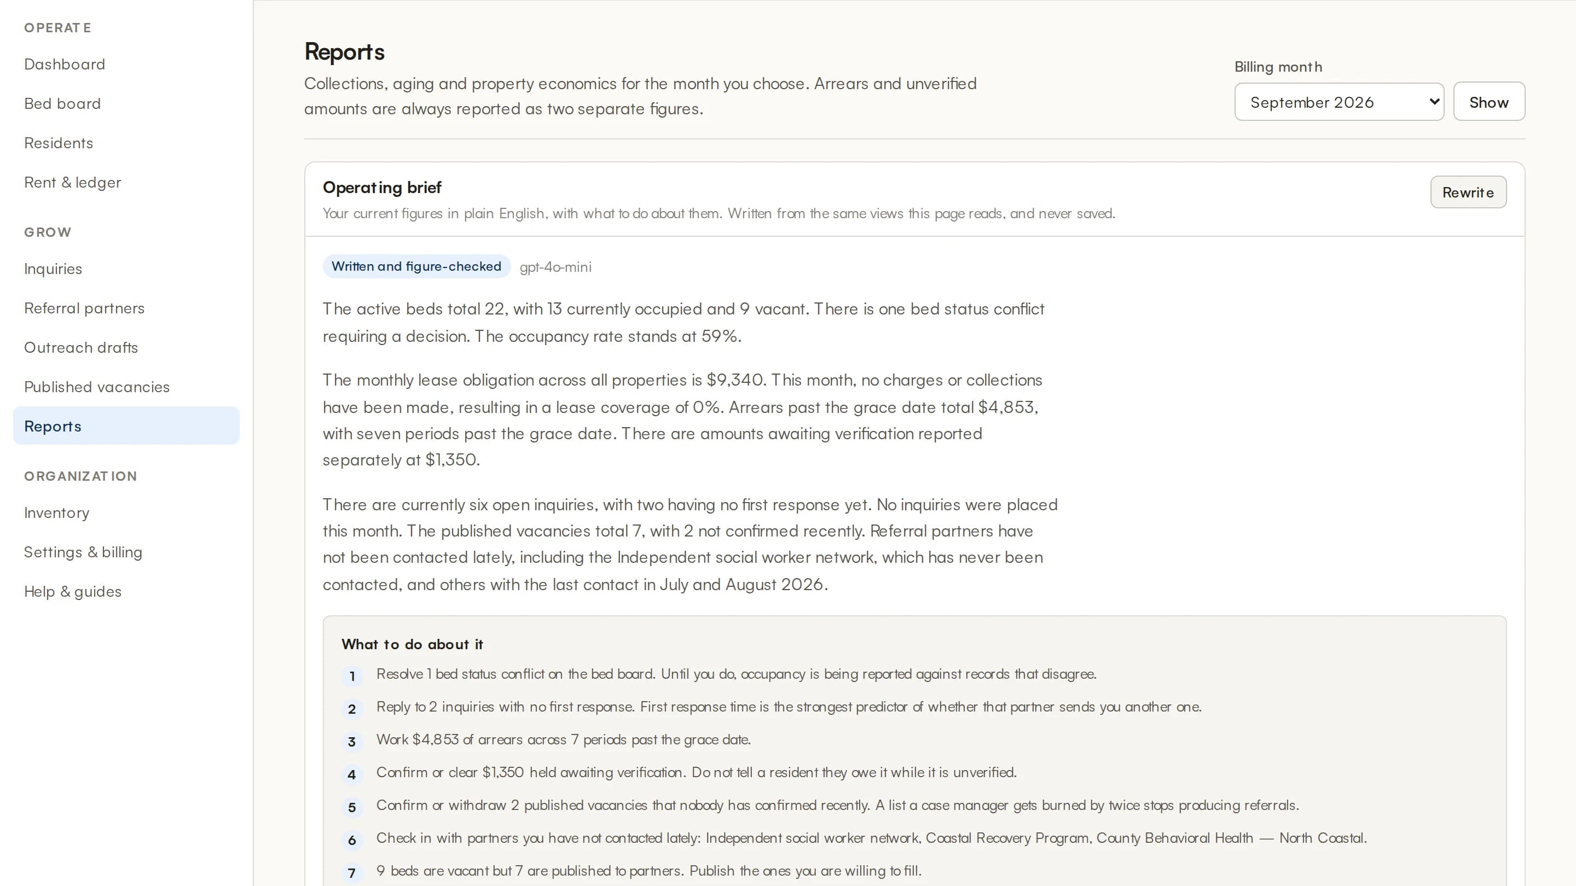This screenshot has height=886, width=1576.
Task: Click the GROW section header
Action: click(48, 232)
